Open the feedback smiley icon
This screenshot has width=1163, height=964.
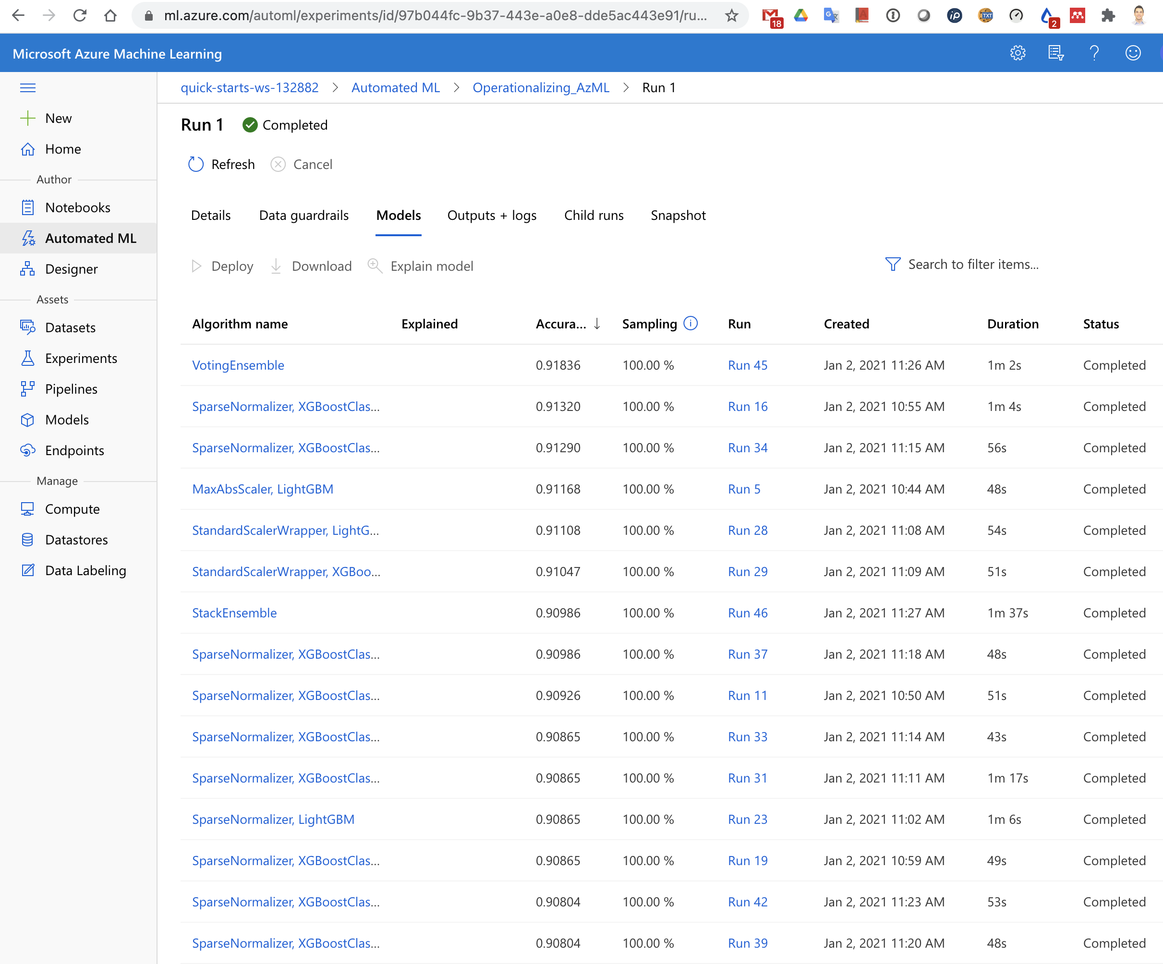(1133, 53)
